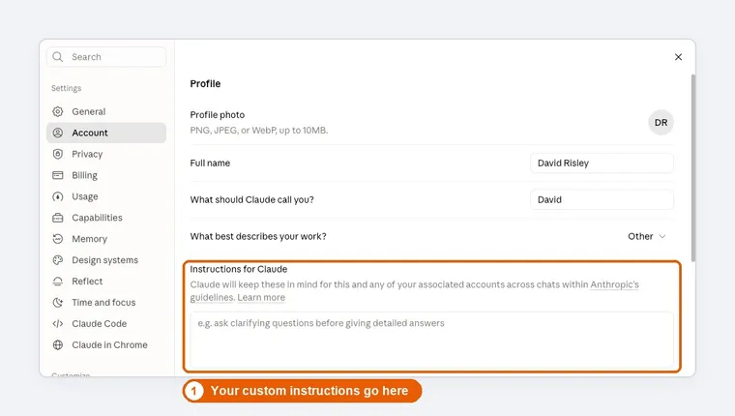Viewport: 735px width, 416px height.
Task: Click the General gear icon
Action: point(58,111)
